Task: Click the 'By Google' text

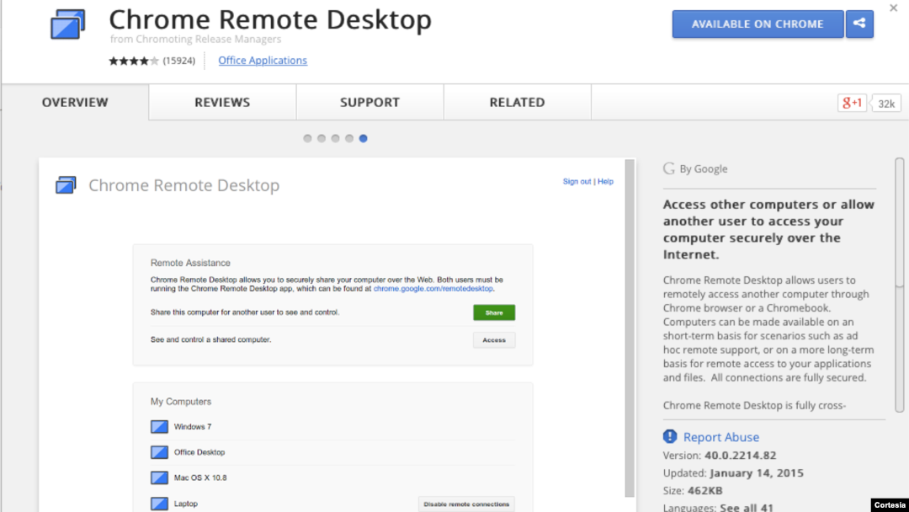Action: click(703, 168)
